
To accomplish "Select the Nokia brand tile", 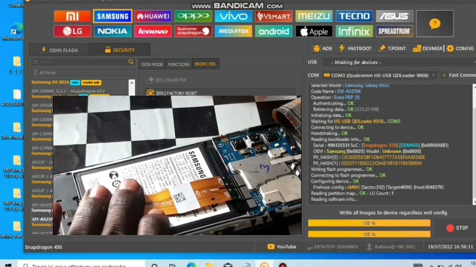I will click(113, 31).
